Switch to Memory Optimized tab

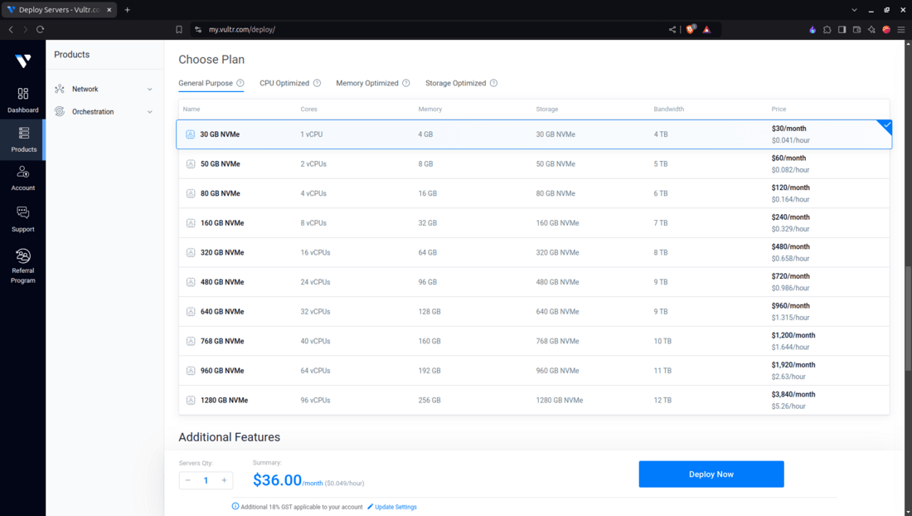click(367, 83)
